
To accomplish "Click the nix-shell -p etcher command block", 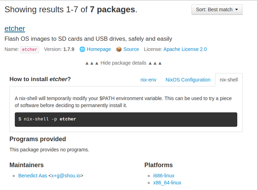I will click(126, 119).
